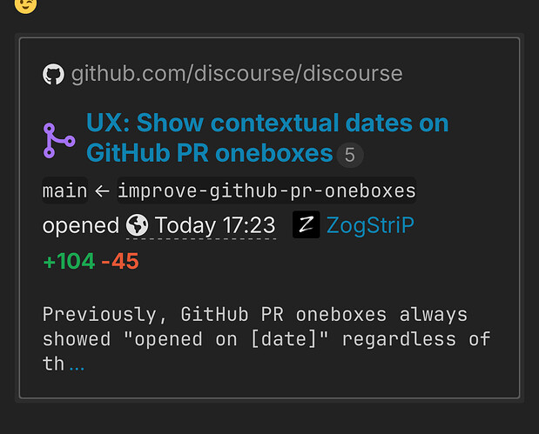Viewport: 539px width, 434px height.
Task: Click the globe icon beside Today 17:23
Action: [138, 225]
